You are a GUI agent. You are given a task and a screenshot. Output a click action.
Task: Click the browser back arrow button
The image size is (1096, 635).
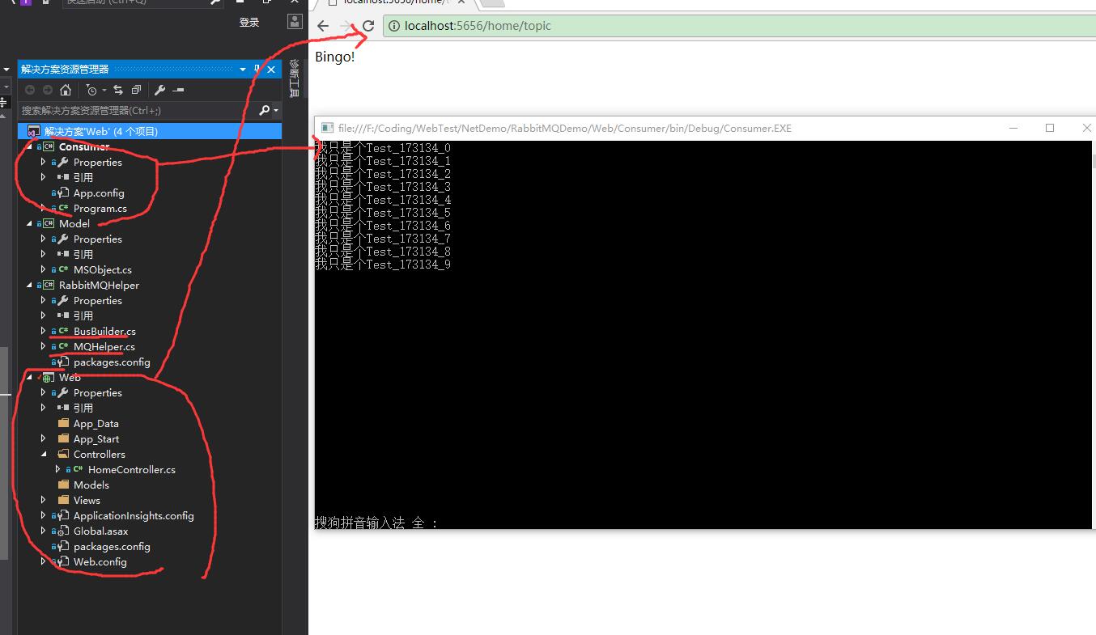click(x=322, y=26)
